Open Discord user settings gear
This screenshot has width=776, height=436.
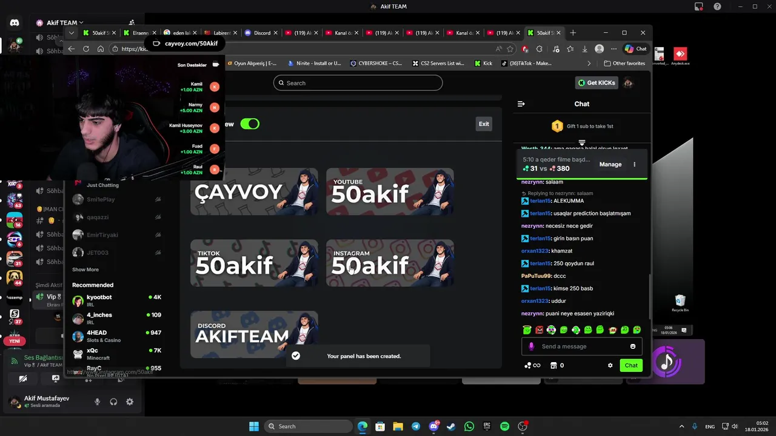tap(130, 401)
